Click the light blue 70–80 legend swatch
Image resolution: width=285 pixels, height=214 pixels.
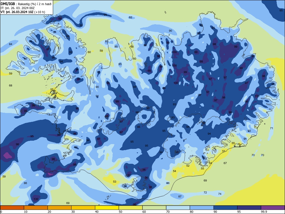point(178,208)
